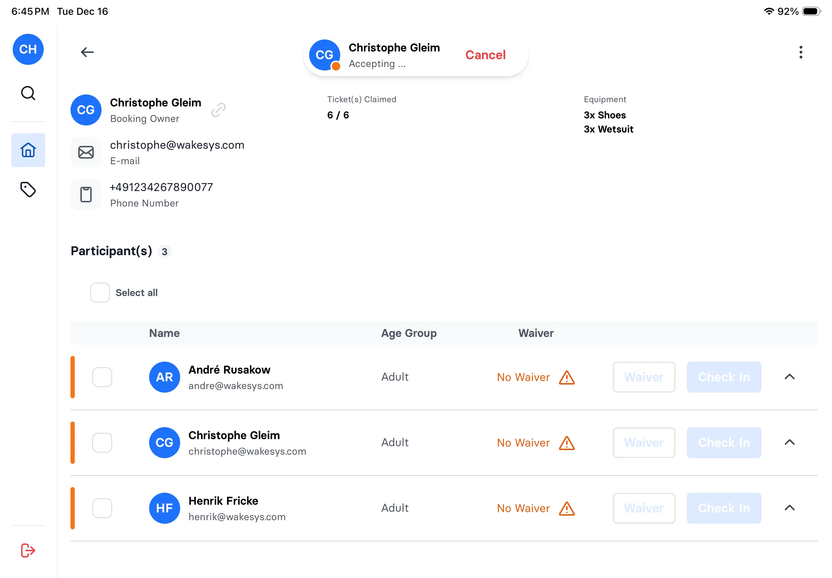Tap the phone number icon
The height and width of the screenshot is (578, 832).
pos(86,195)
